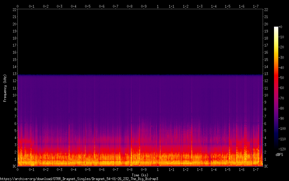Click the Time (ks) axis label
The height and width of the screenshot is (181, 289).
(140, 175)
